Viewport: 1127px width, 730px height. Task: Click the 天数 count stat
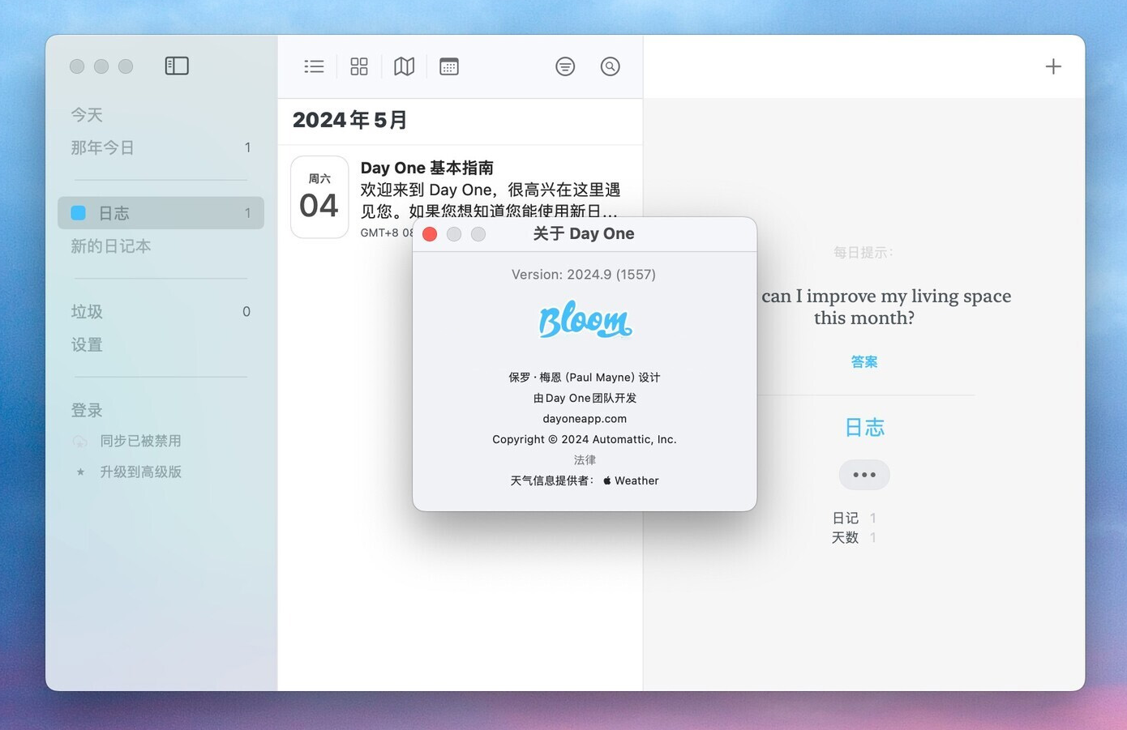click(854, 537)
